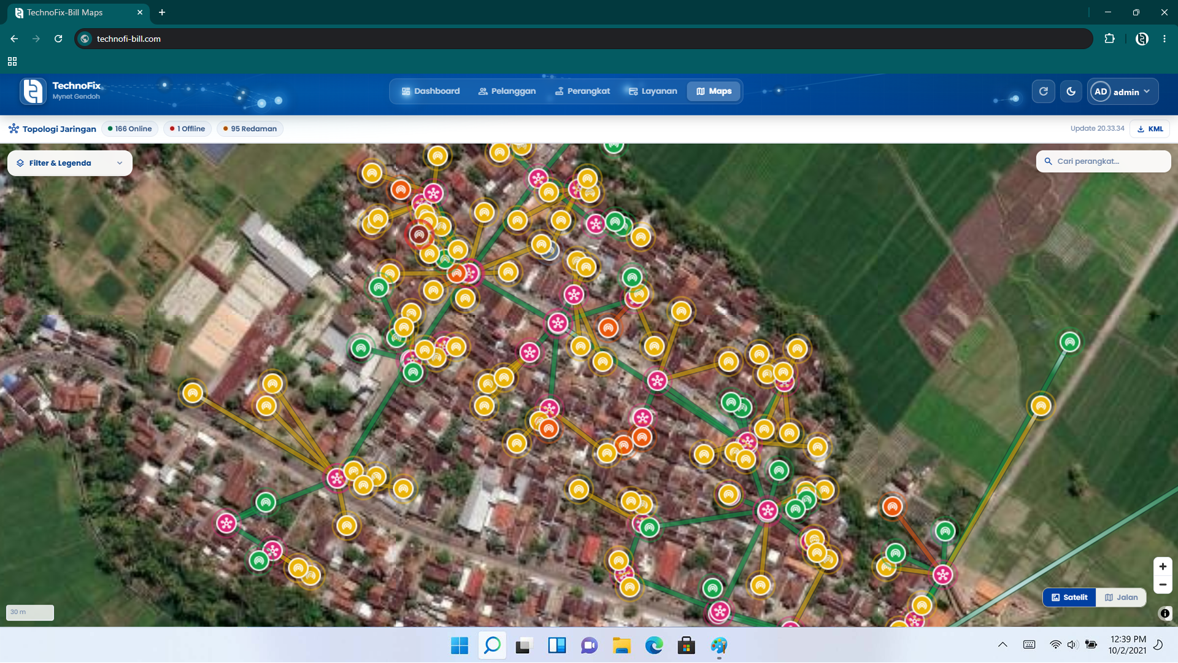The image size is (1178, 663).
Task: Zoom out the map with minus button
Action: point(1163,584)
